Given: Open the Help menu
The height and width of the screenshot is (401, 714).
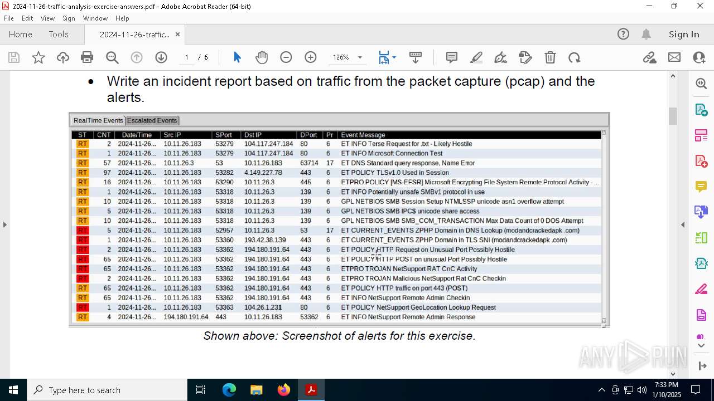Looking at the screenshot, I should pos(122,18).
